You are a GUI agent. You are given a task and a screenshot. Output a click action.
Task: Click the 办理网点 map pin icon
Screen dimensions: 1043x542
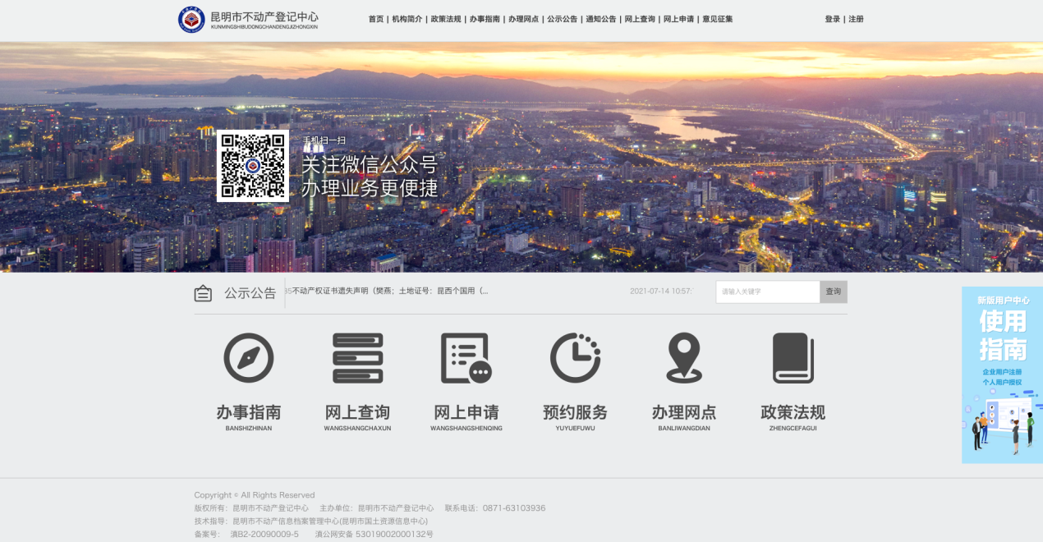684,358
